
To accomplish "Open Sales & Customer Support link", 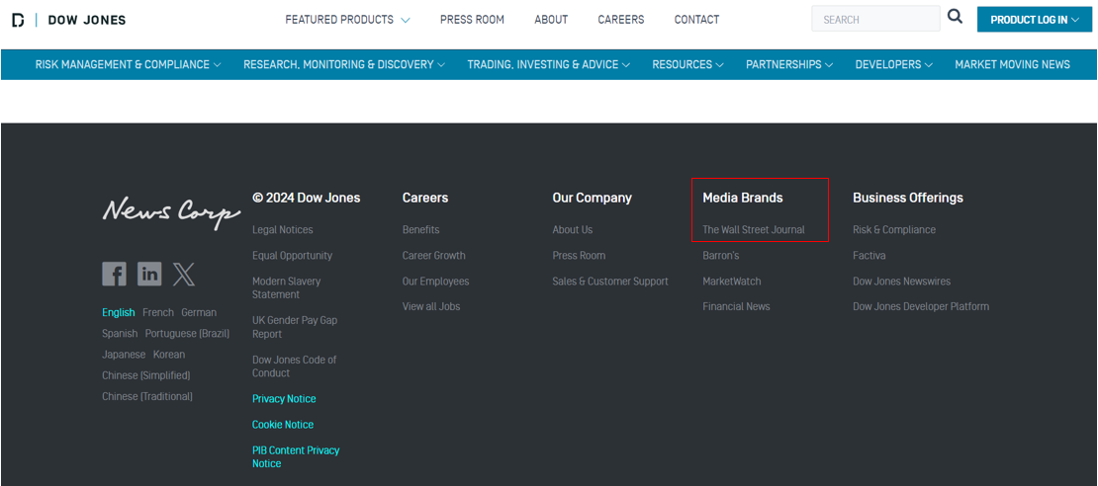I will point(610,282).
